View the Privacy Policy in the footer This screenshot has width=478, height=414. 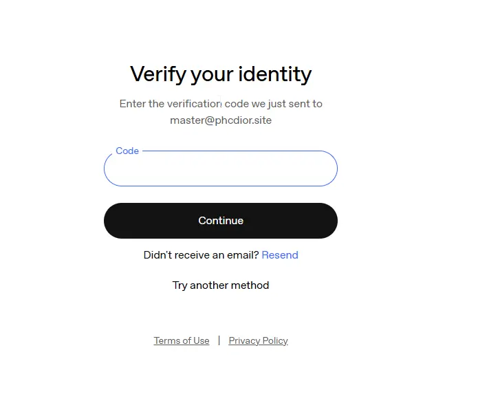point(258,340)
